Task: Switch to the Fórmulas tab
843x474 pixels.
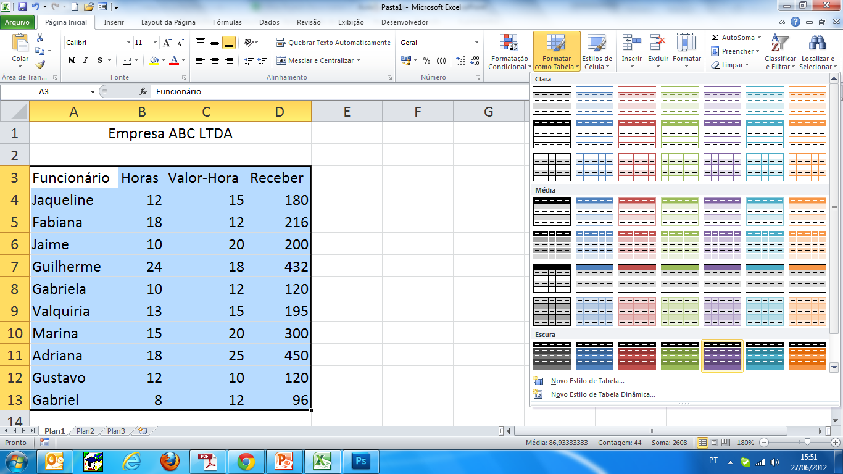Action: point(227,22)
